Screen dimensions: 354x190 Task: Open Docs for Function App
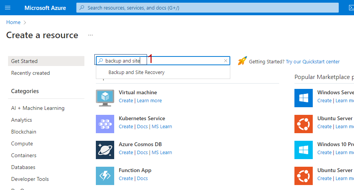click(142, 179)
